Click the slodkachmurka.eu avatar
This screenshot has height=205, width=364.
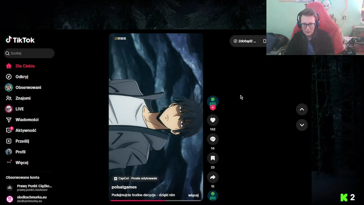click(10, 199)
